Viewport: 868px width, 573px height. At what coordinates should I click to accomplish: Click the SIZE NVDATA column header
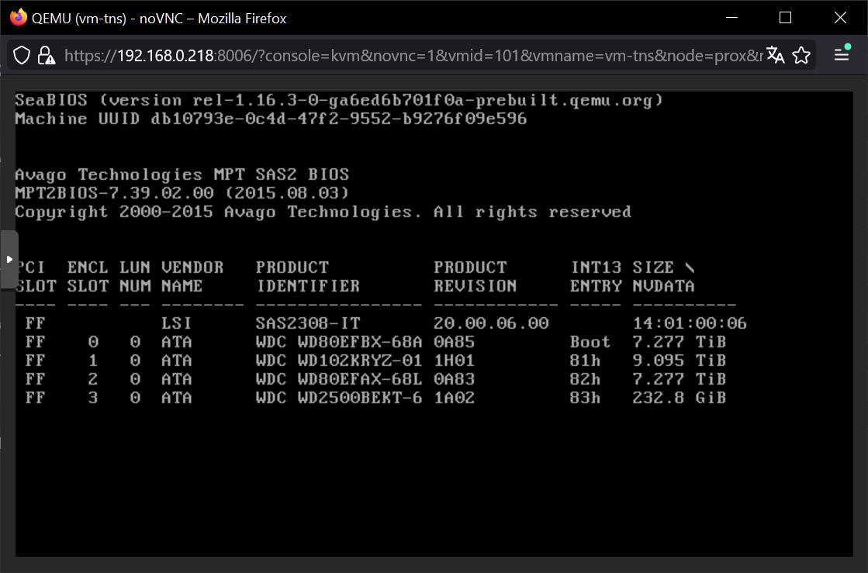pos(663,277)
